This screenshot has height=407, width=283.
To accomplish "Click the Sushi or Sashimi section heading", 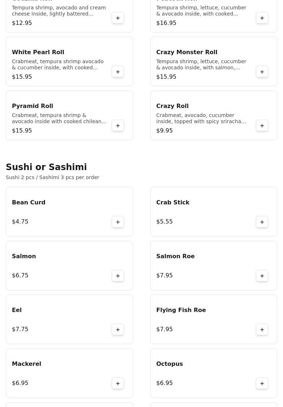I will tap(46, 167).
